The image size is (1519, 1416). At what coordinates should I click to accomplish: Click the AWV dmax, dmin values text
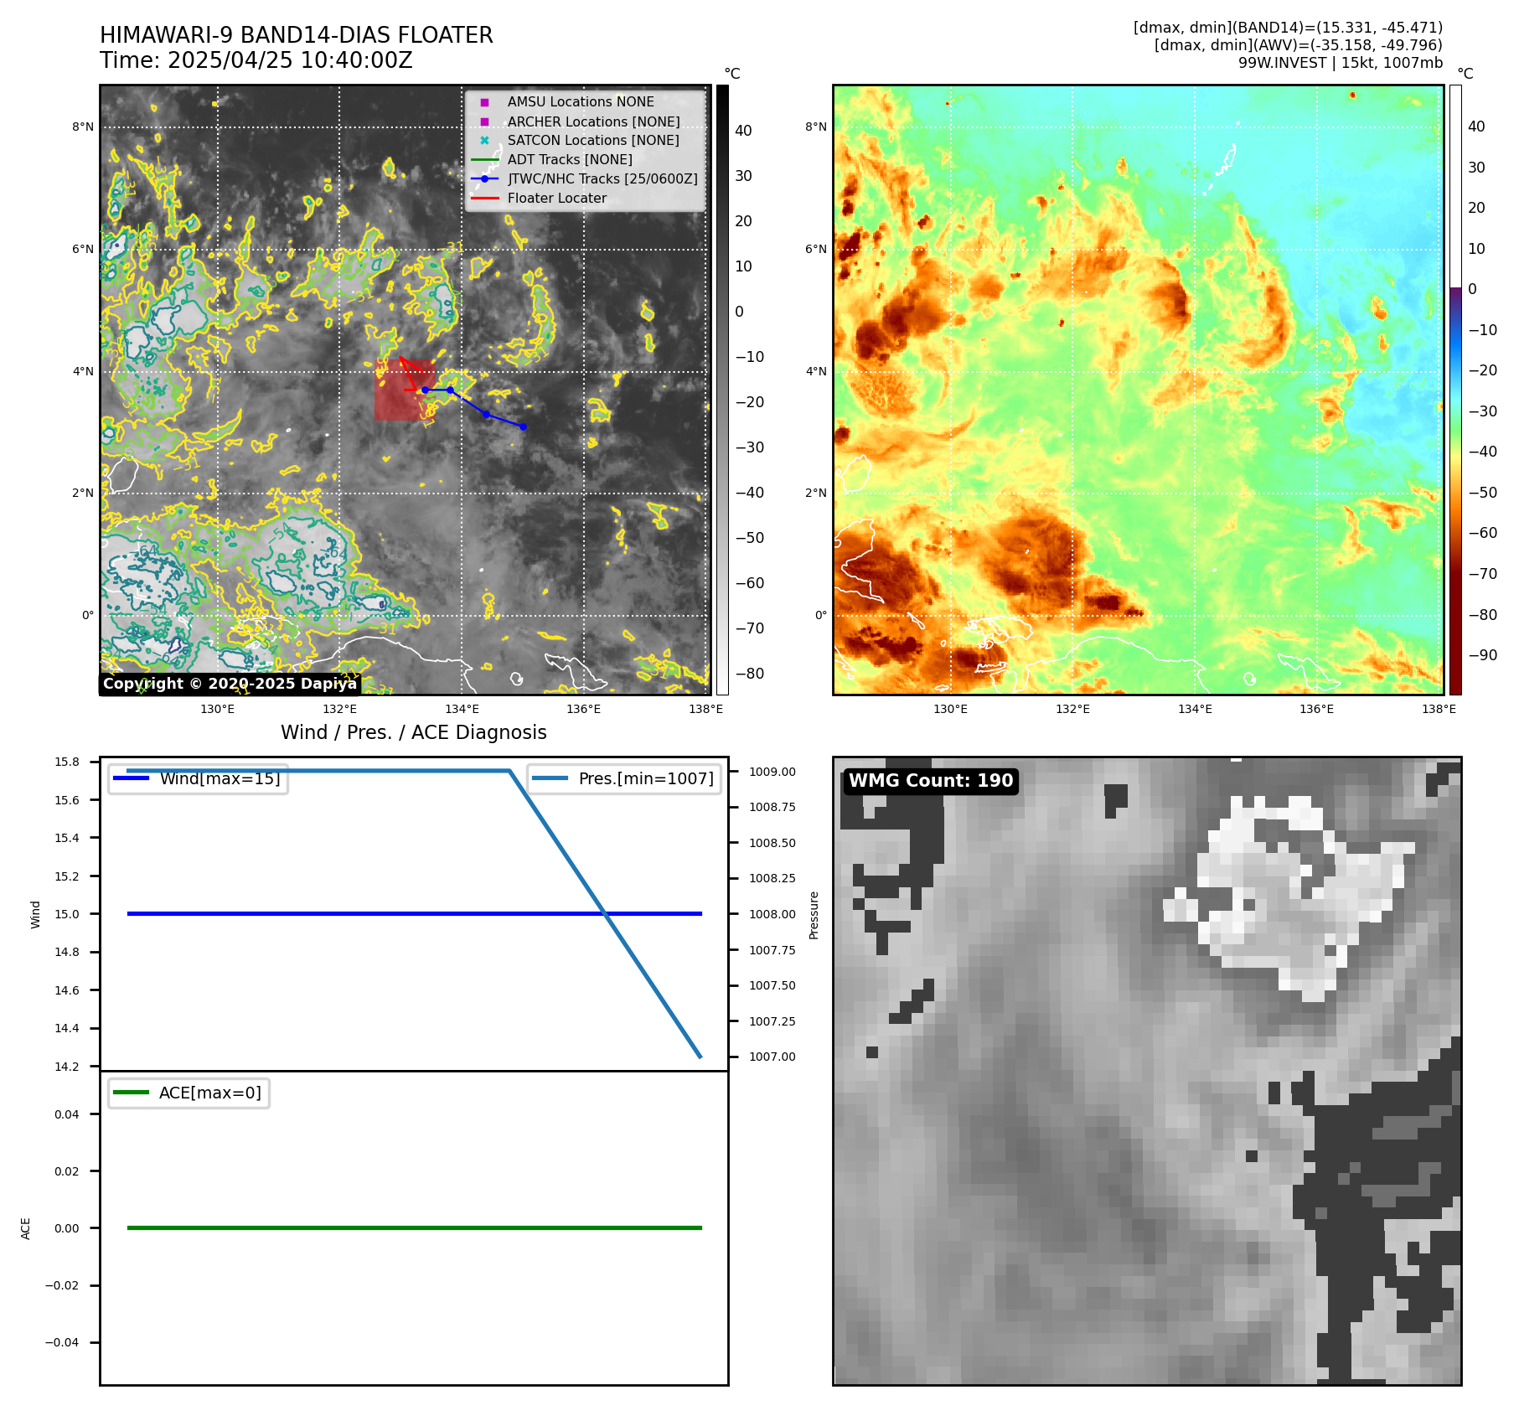tap(1298, 45)
